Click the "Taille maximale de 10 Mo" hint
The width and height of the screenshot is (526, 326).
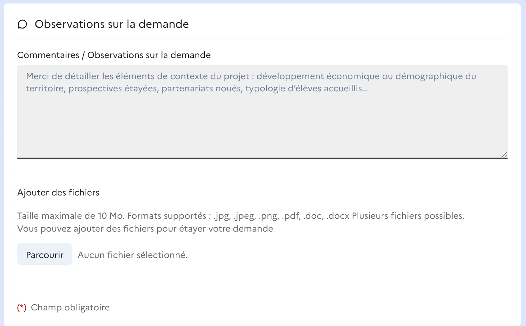tap(71, 216)
